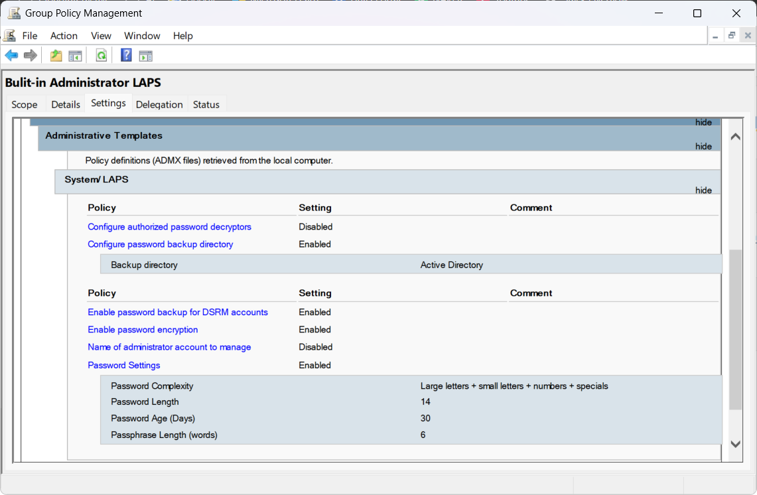Screen dimensions: 757x495
Task: Click the Passphrase Length (words) label
Action: tap(164, 435)
